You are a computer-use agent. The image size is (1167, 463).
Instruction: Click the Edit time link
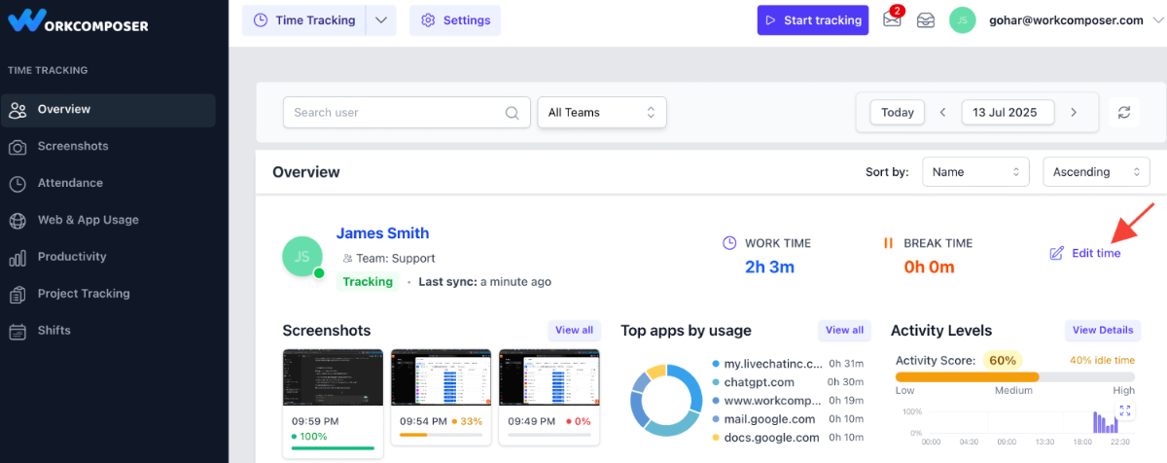[x=1085, y=253]
